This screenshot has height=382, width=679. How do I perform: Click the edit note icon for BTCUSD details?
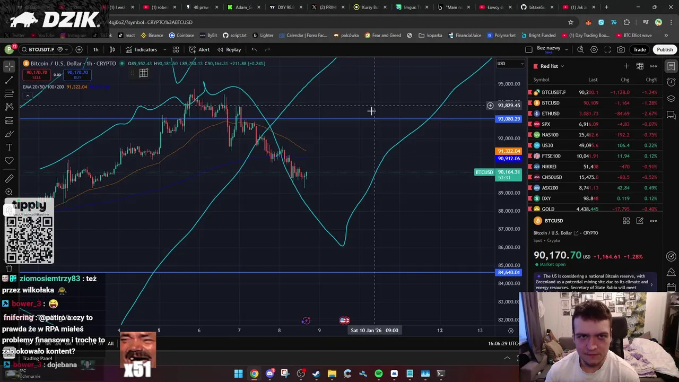click(x=640, y=221)
